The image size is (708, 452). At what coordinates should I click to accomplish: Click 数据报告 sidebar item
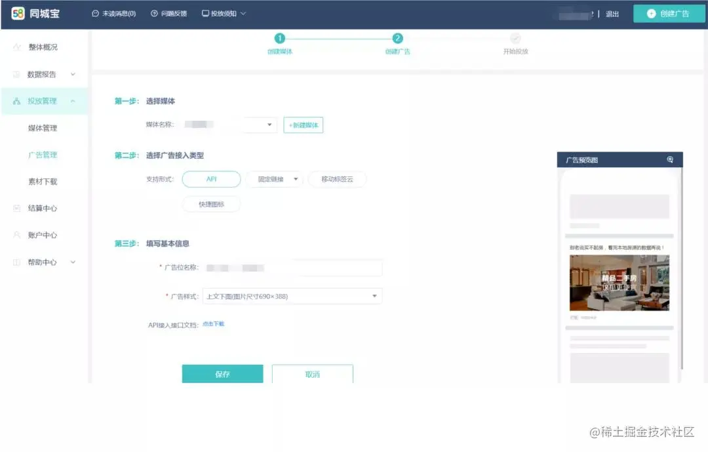42,74
